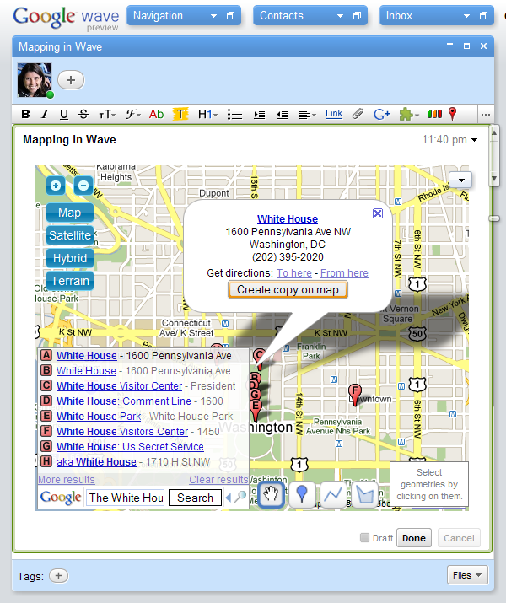The image size is (506, 603).
Task: Toggle underline formatting
Action: (x=64, y=114)
